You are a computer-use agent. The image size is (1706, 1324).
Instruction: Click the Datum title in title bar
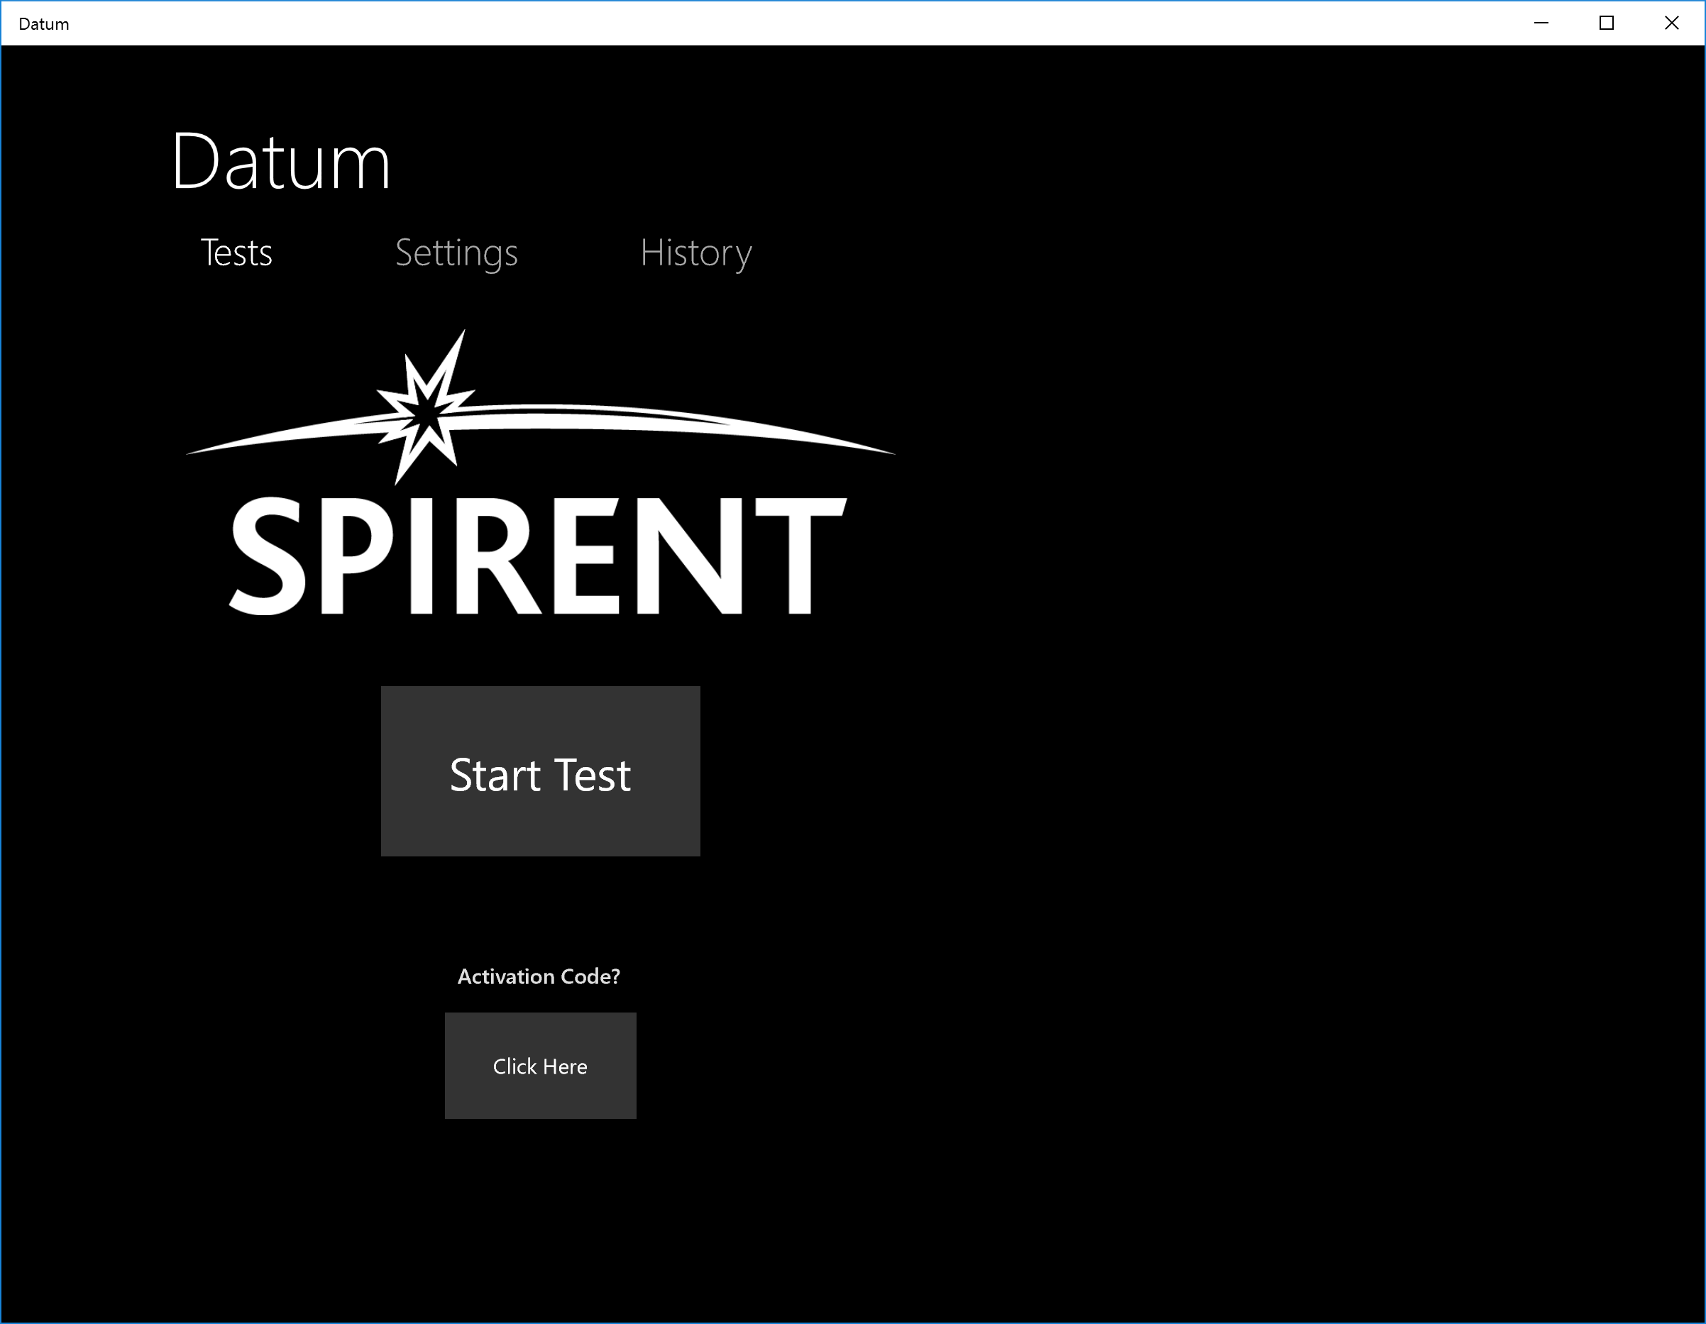click(44, 24)
